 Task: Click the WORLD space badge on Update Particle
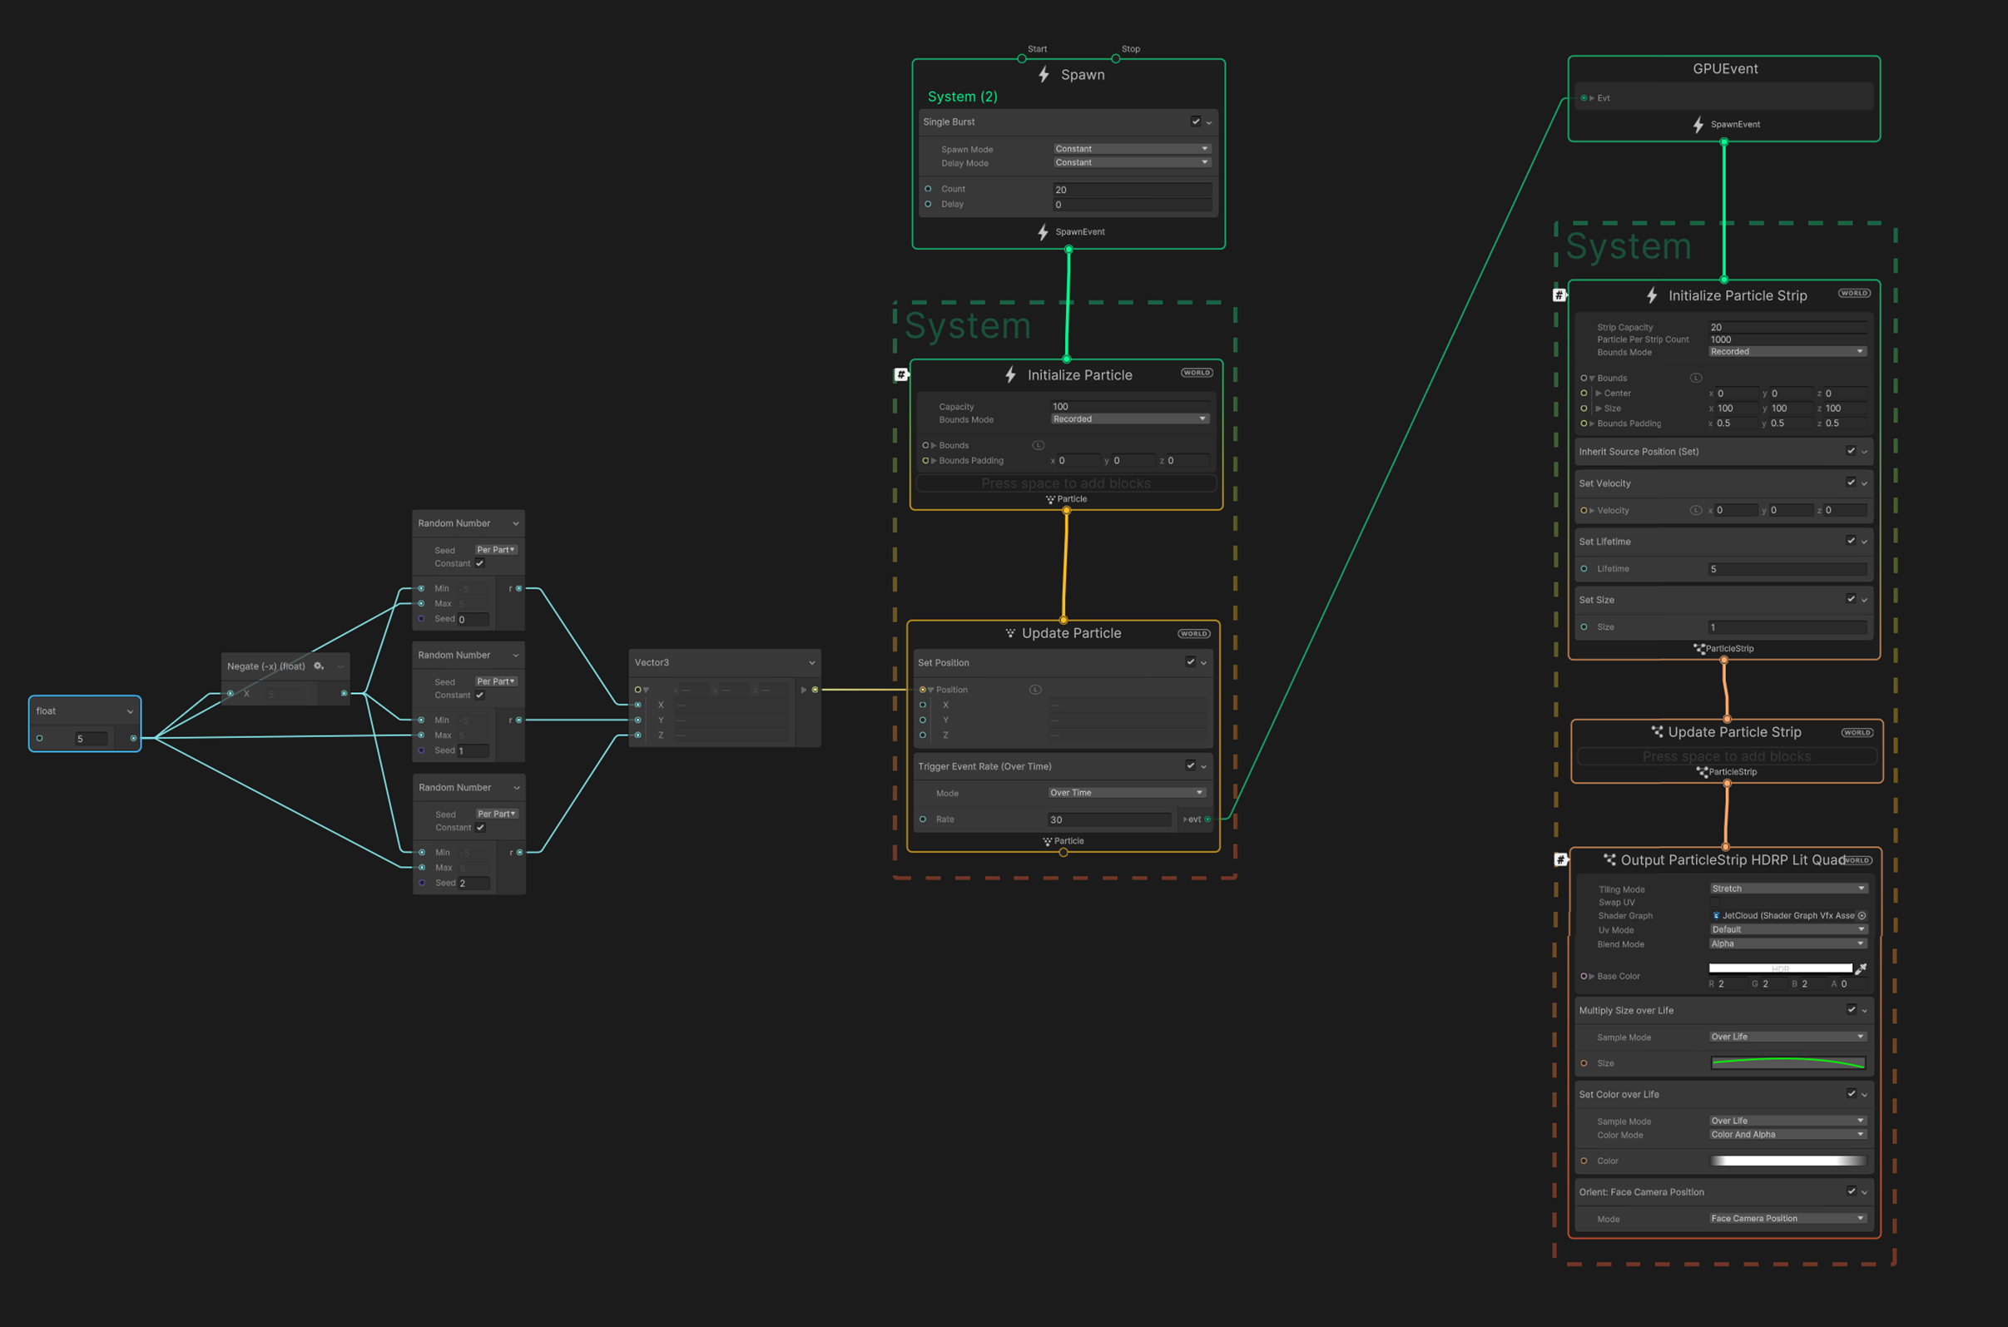(x=1193, y=632)
